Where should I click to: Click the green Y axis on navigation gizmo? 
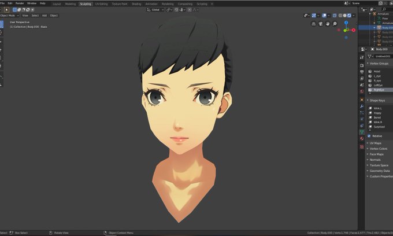(345, 30)
